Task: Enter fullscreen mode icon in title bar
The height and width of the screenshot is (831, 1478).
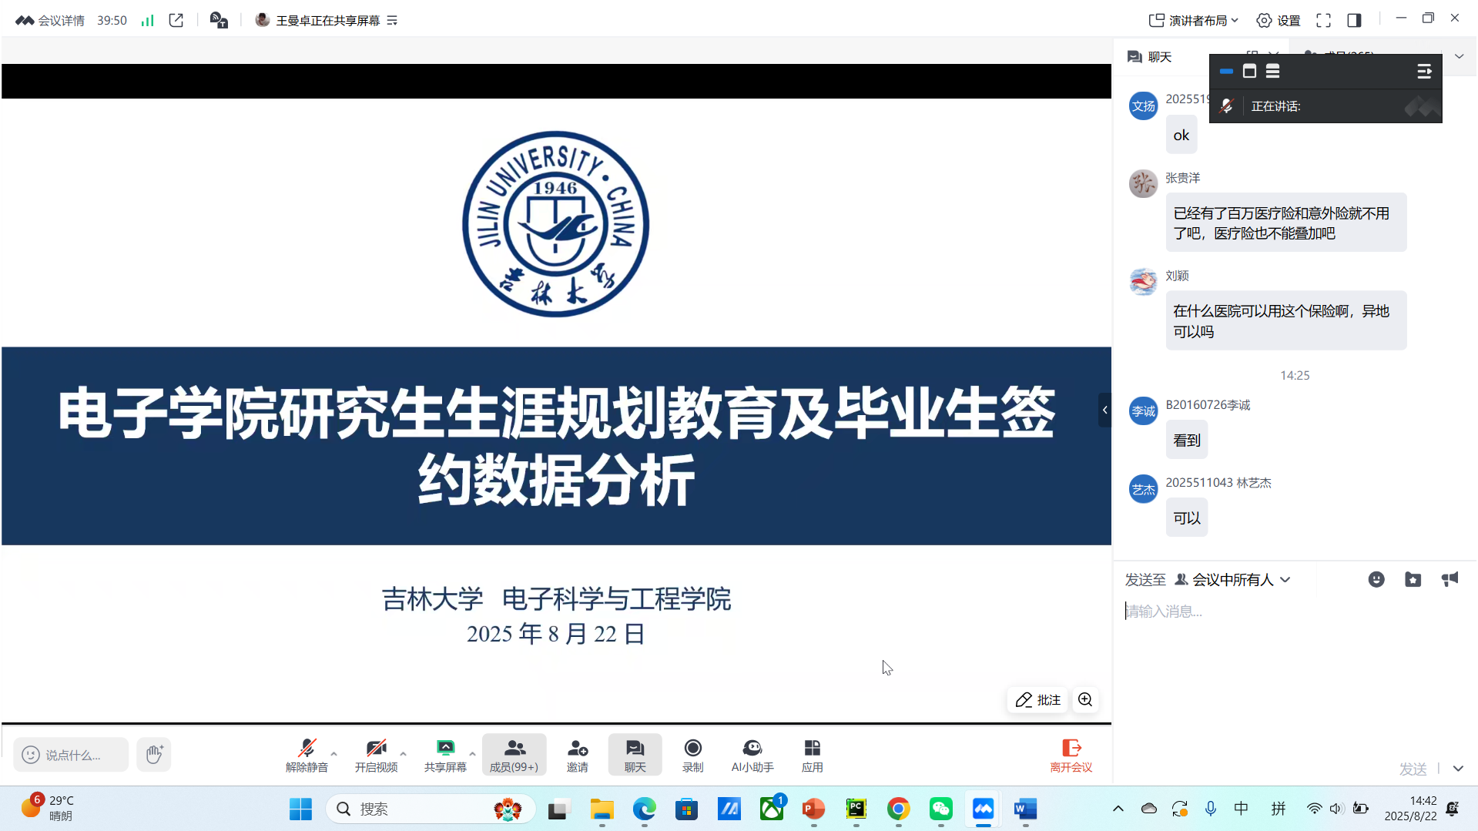Action: tap(1323, 21)
